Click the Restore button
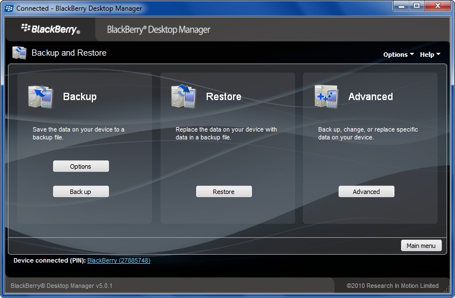Viewport: 455px width, 298px height. 224,191
